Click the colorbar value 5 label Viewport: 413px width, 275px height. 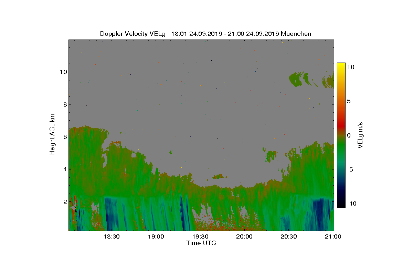pyautogui.click(x=349, y=101)
